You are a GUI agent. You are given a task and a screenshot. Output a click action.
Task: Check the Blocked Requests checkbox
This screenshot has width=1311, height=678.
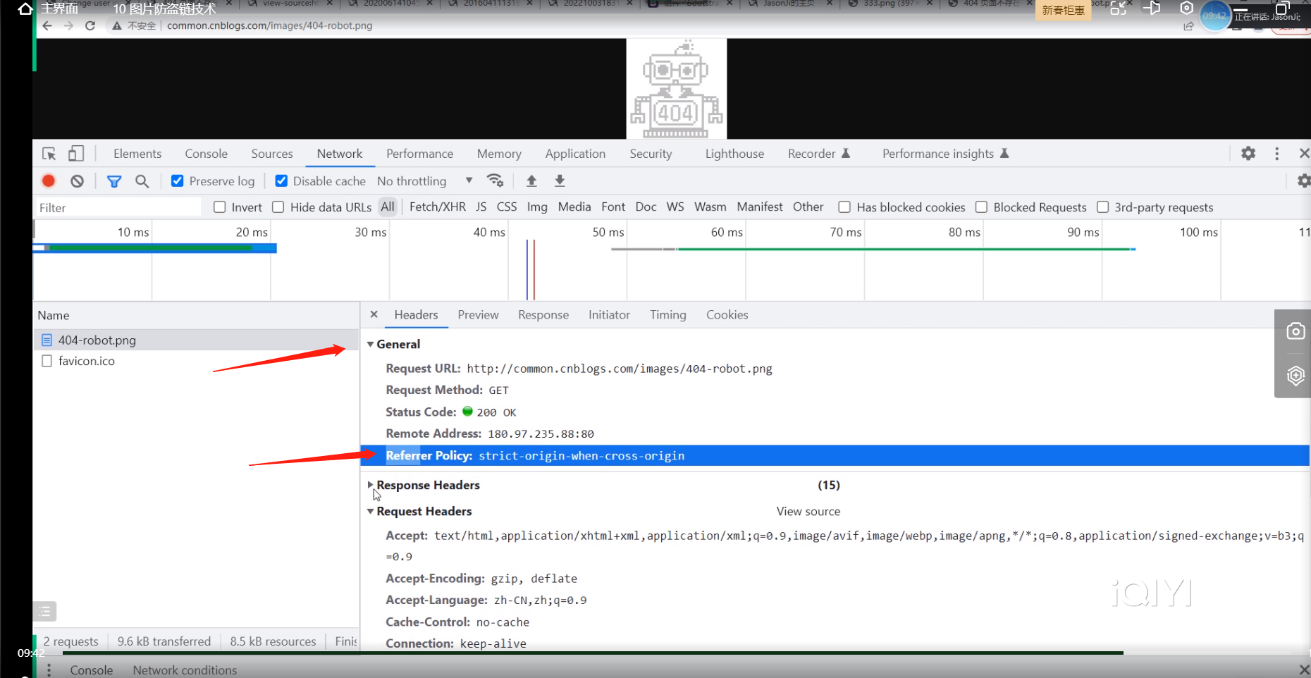981,207
